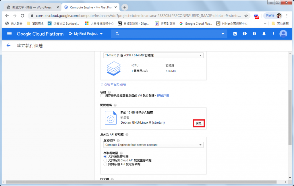Switch to the WordPress browser tab

click(32, 7)
